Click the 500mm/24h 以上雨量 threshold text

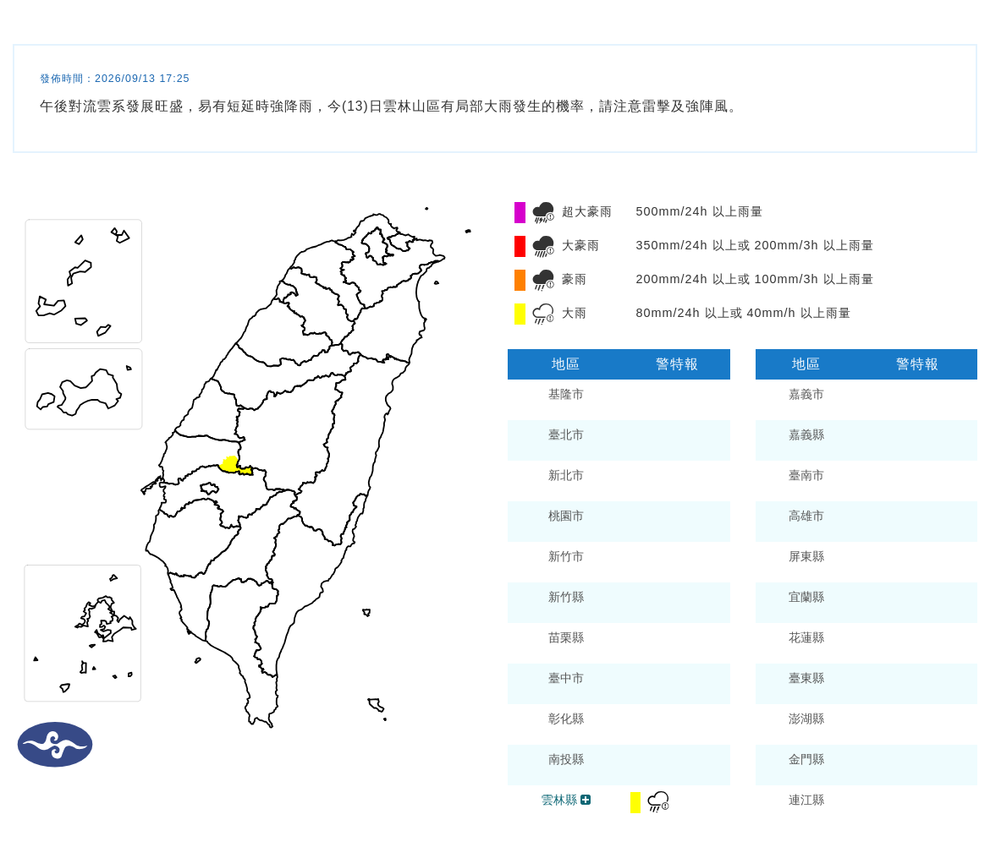click(699, 212)
